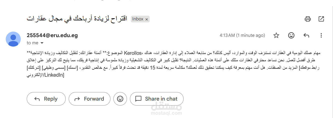Image resolution: width=333 pixels, height=118 pixels.
Task: Expand recipient details next to "to me"
Action: coord(42,43)
